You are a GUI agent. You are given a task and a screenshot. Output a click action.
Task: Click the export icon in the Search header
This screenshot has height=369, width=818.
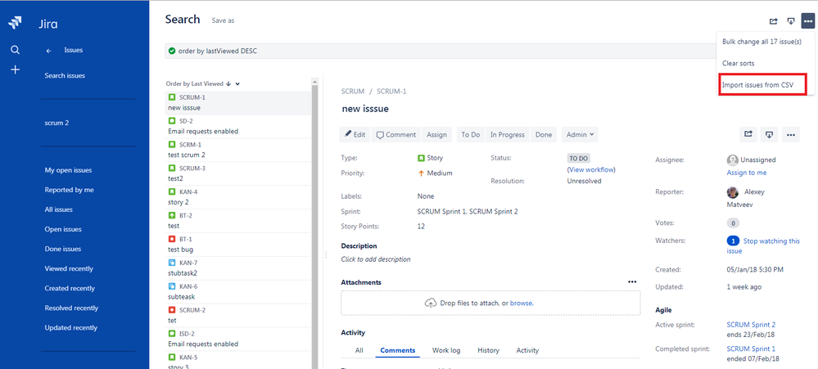(x=791, y=21)
